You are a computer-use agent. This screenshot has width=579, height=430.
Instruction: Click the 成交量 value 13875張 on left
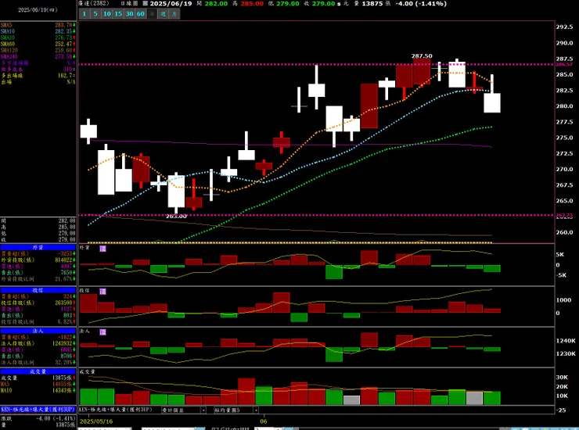pyautogui.click(x=62, y=378)
